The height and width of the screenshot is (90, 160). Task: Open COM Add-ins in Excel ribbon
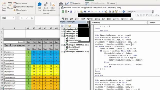[52, 6]
